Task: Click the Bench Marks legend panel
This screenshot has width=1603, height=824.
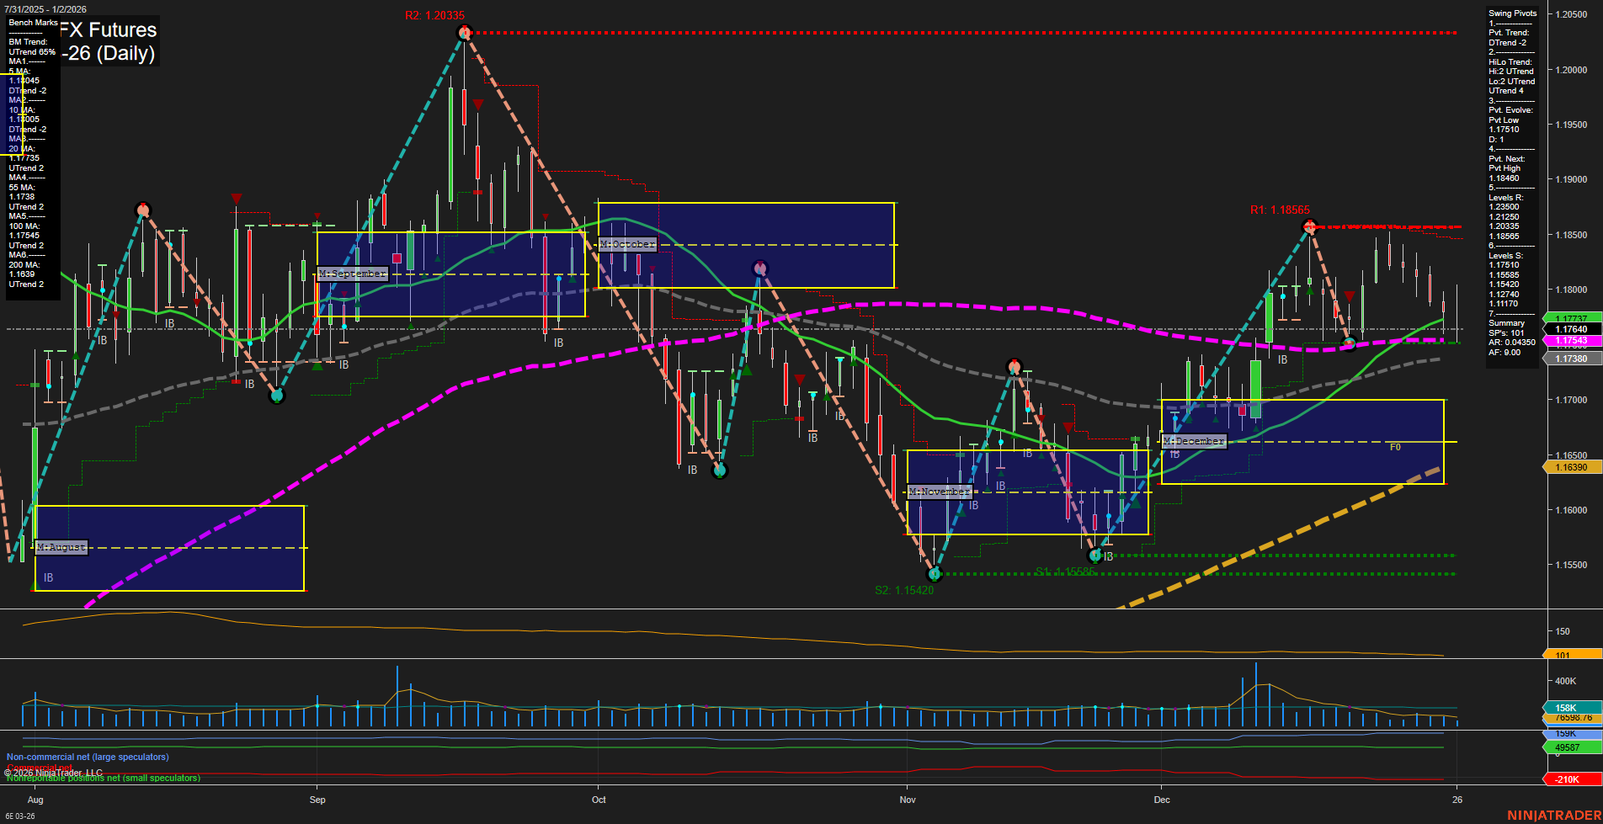Action: pos(32,152)
